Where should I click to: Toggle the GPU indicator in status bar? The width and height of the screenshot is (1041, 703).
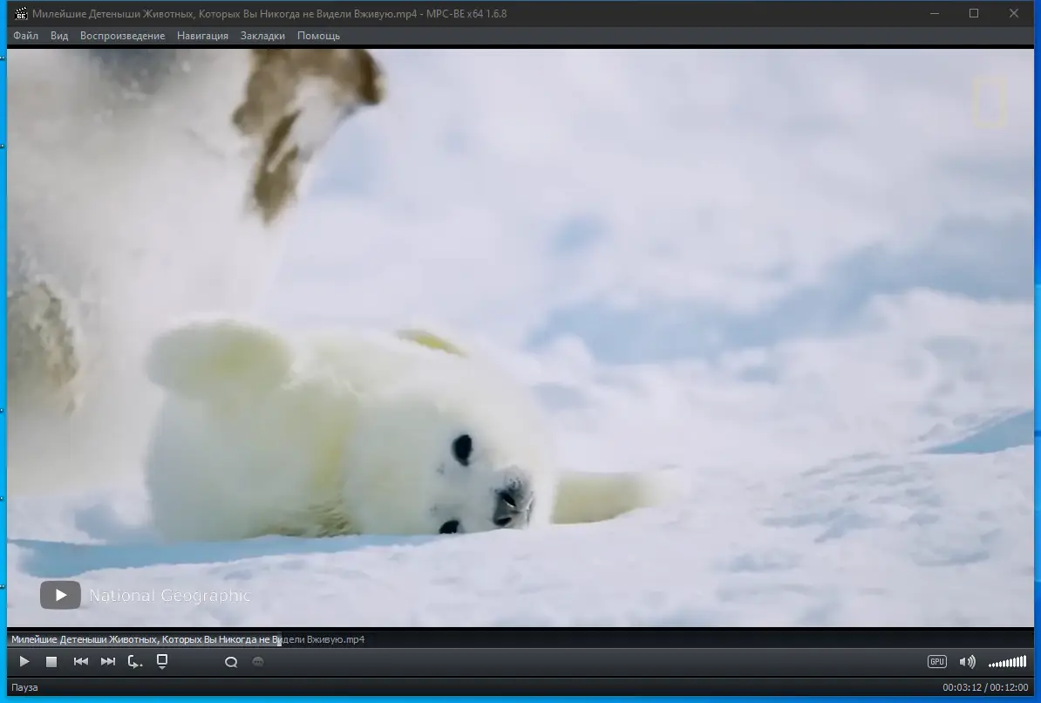pyautogui.click(x=936, y=661)
